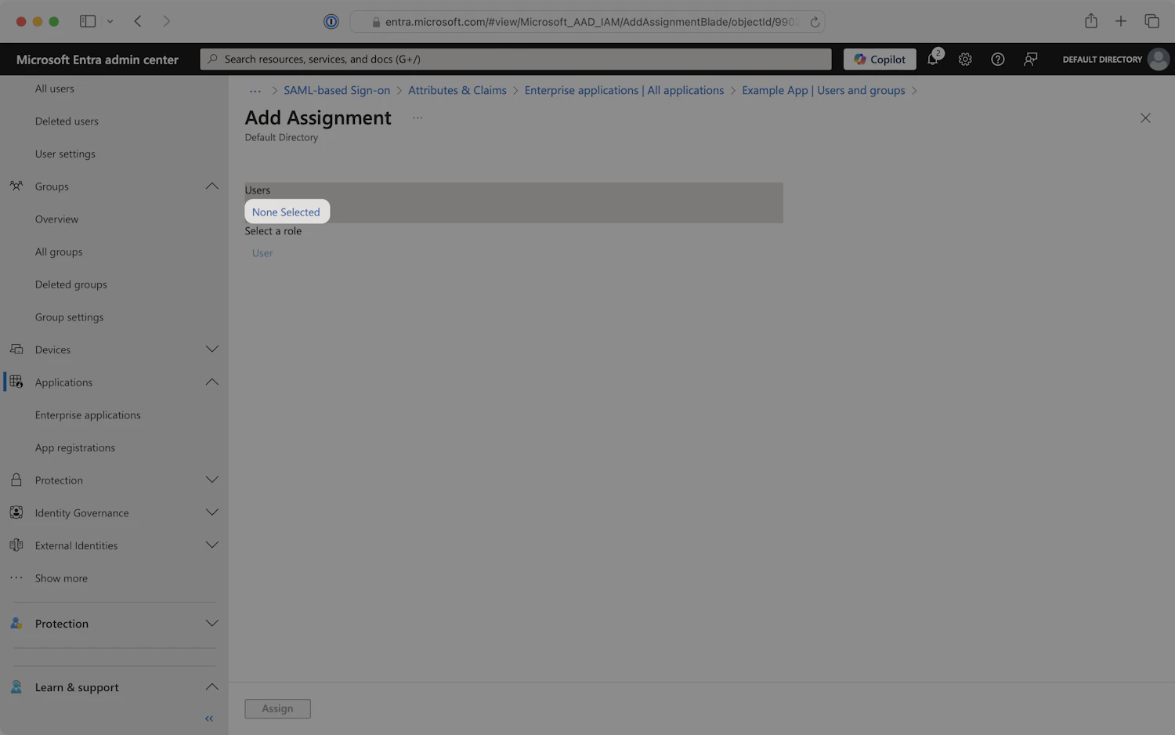Open the help question mark icon
The height and width of the screenshot is (735, 1175).
pyautogui.click(x=997, y=59)
